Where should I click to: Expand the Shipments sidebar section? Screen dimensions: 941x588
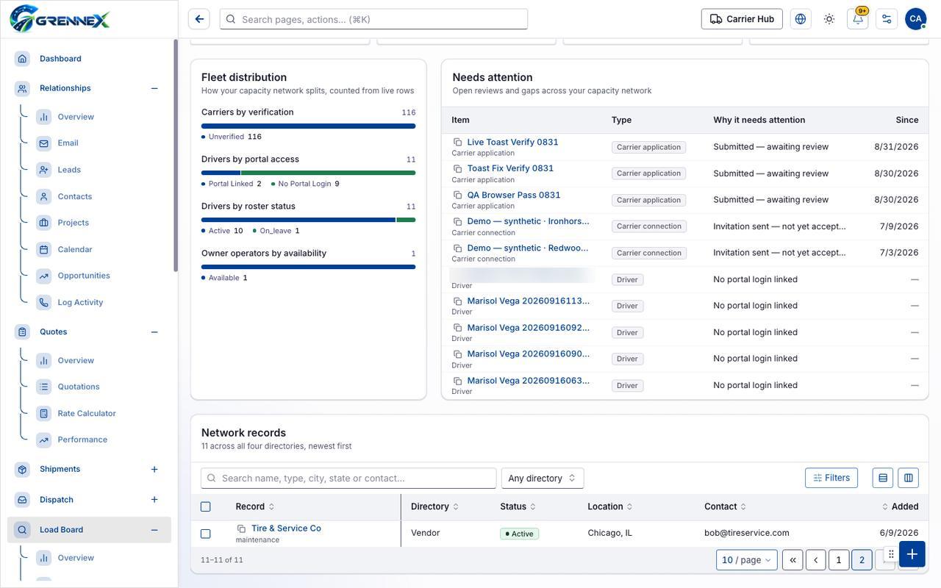click(x=154, y=469)
